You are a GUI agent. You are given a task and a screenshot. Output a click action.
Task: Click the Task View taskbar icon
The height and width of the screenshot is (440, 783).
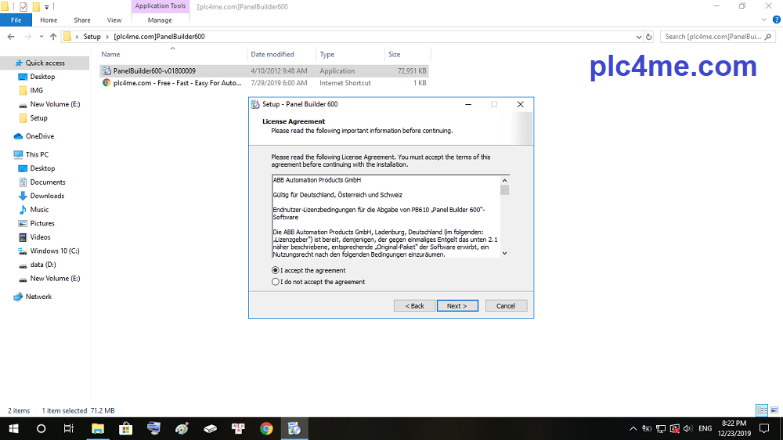coord(69,428)
